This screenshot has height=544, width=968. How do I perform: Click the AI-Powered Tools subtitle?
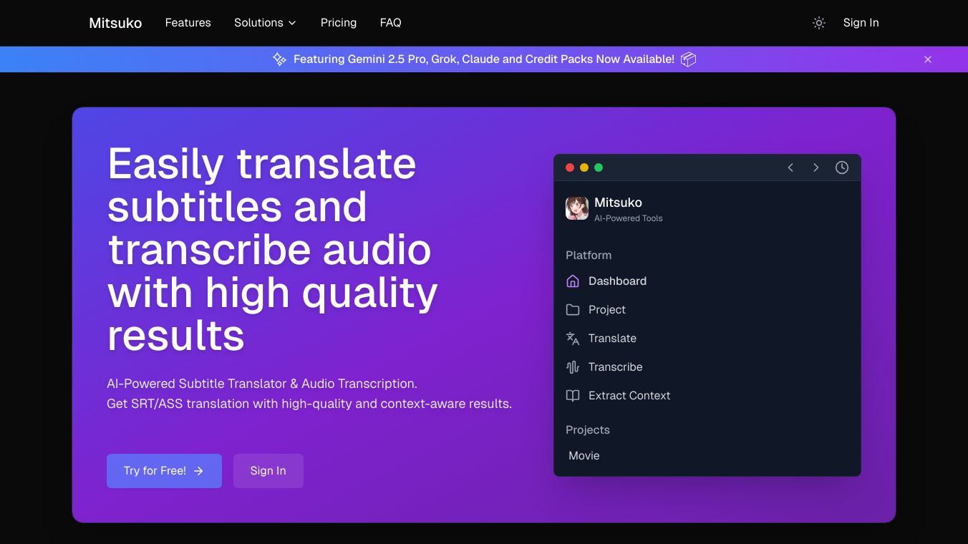(629, 218)
